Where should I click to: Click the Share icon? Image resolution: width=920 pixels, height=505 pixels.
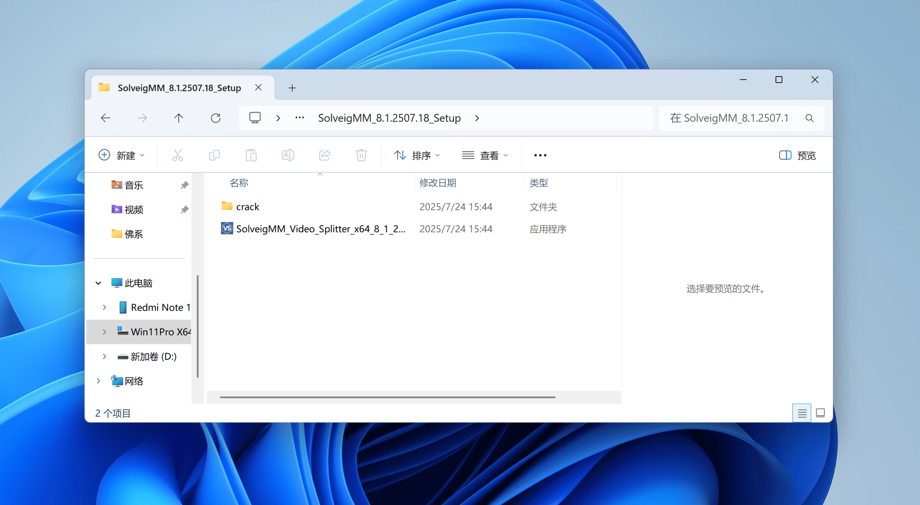[x=325, y=155]
